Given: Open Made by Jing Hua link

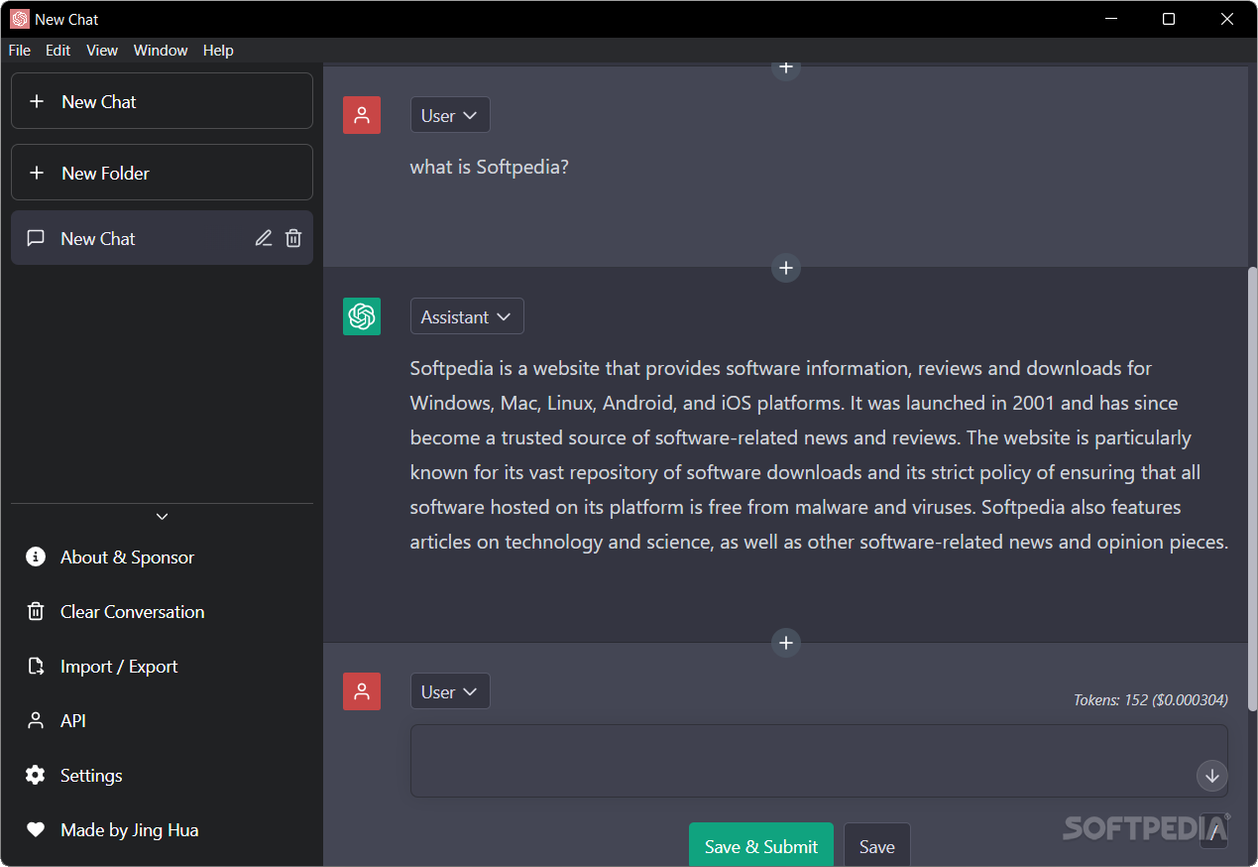Looking at the screenshot, I should [x=162, y=829].
